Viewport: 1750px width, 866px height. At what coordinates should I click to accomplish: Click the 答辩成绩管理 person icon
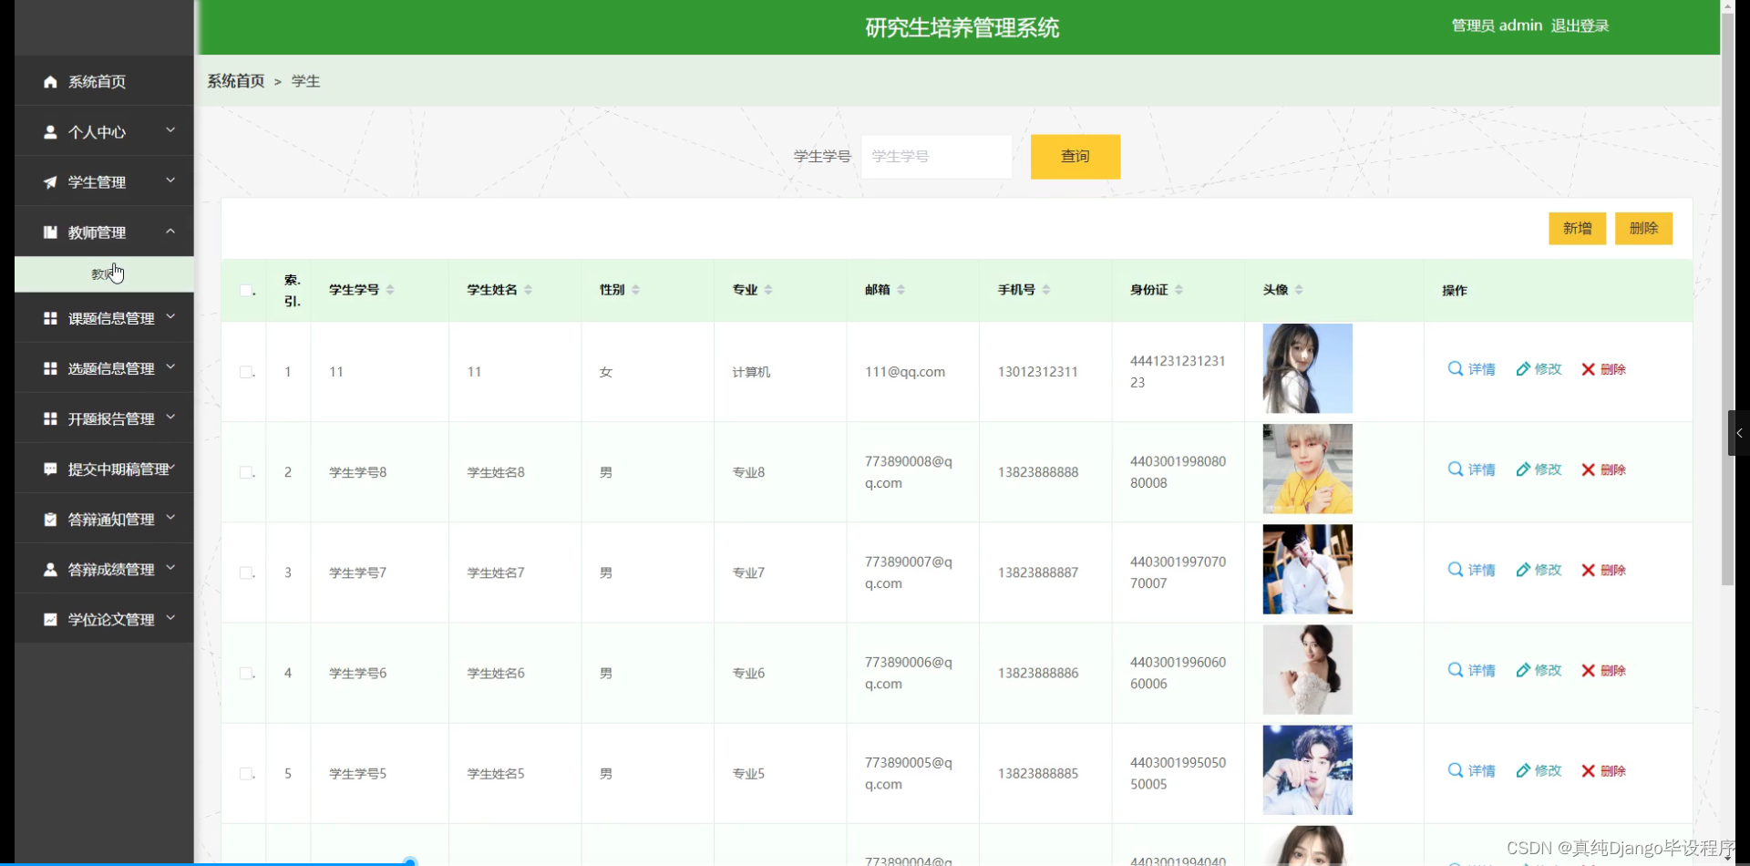click(x=50, y=569)
